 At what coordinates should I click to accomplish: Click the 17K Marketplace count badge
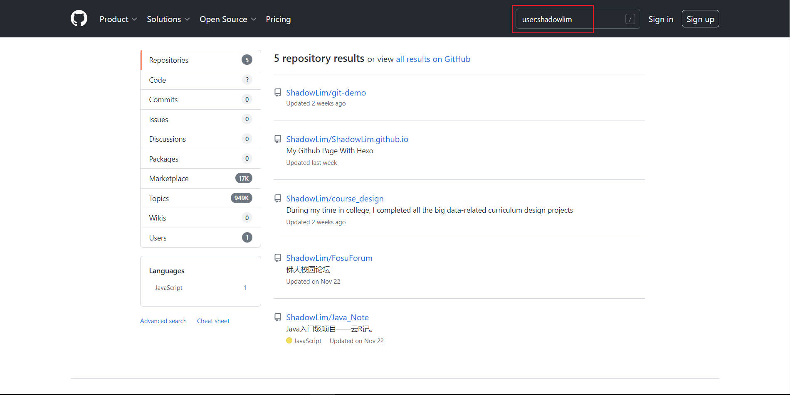(x=244, y=179)
